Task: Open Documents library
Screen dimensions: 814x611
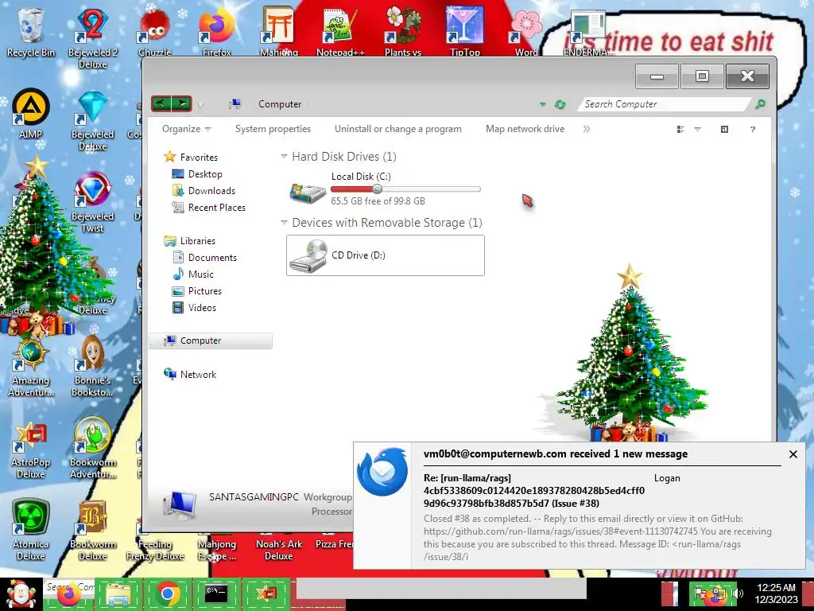Action: click(x=204, y=257)
